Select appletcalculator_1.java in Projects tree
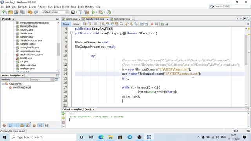Screen dimensions: 251x141 click(31, 54)
